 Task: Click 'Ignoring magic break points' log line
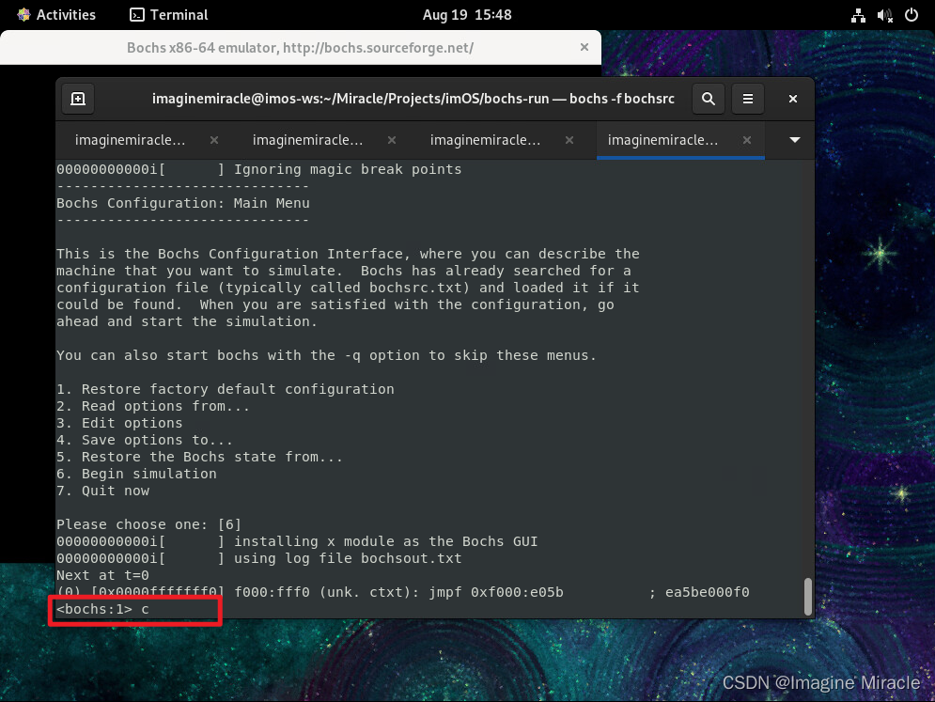click(x=258, y=169)
